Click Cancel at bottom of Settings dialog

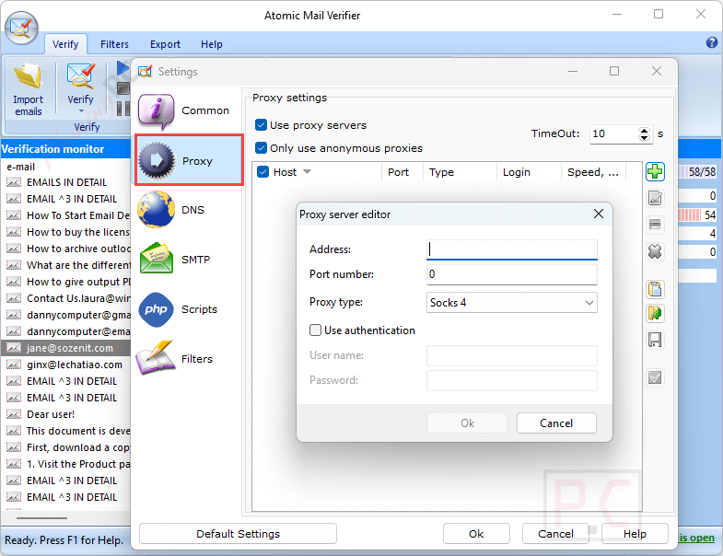click(x=555, y=534)
